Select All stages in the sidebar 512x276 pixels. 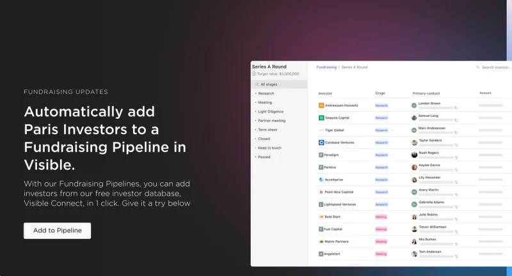tap(280, 84)
